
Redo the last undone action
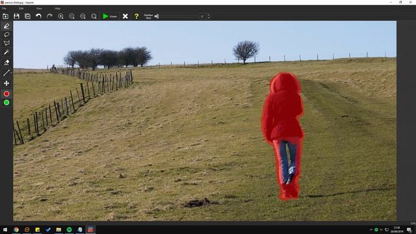pos(49,16)
